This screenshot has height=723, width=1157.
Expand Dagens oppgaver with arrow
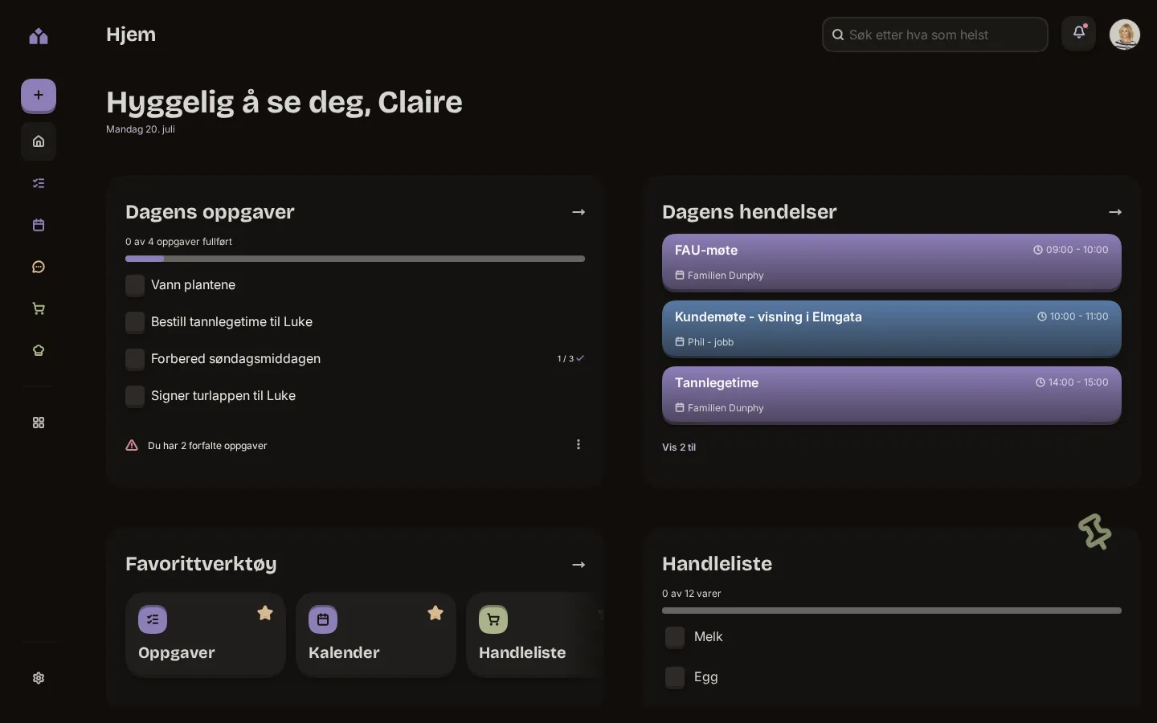pos(578,212)
